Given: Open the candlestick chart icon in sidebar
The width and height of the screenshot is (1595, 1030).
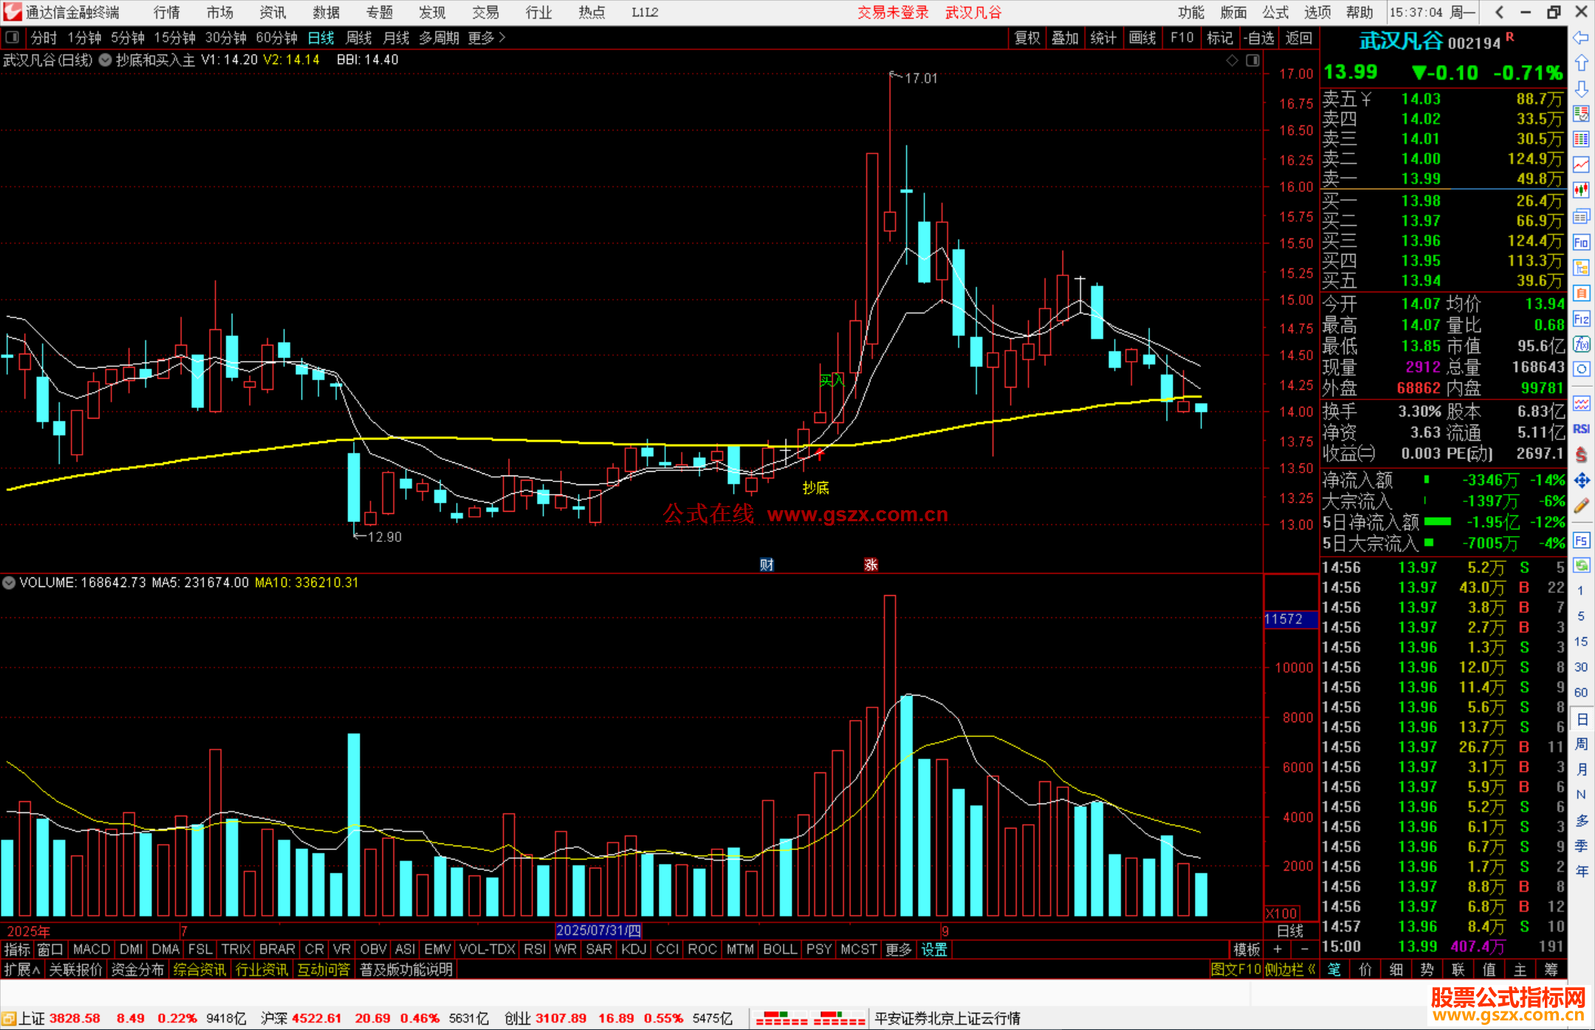Looking at the screenshot, I should point(1581,190).
